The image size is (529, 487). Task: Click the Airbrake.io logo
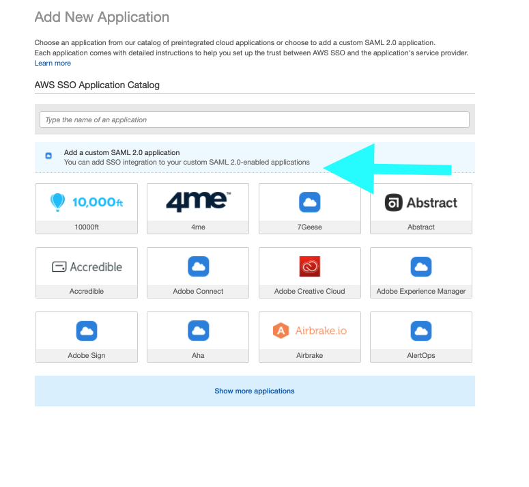point(309,331)
